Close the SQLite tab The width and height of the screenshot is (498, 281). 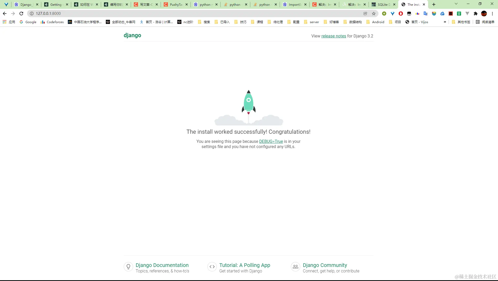(x=394, y=4)
